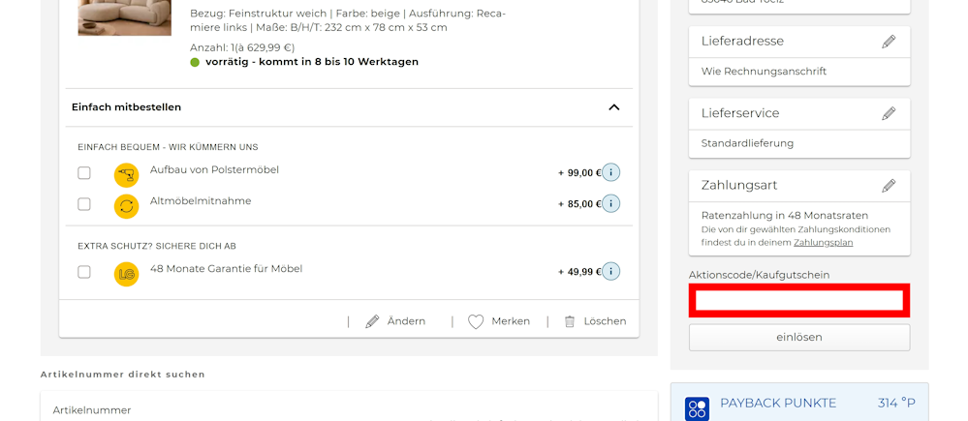The image size is (968, 421).
Task: Click the green availability dot
Action: click(195, 62)
